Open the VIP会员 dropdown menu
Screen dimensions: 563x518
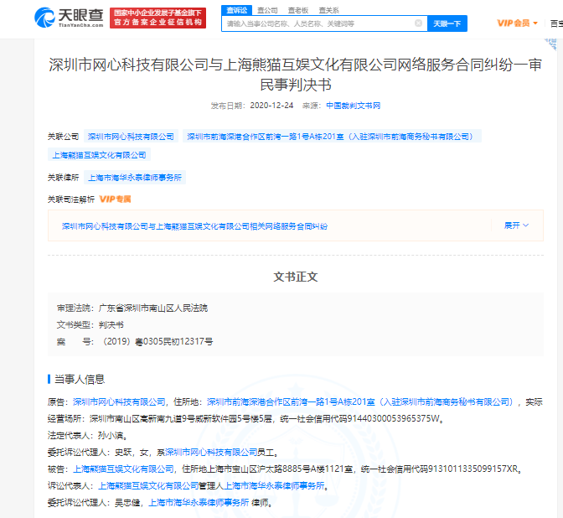[x=517, y=23]
